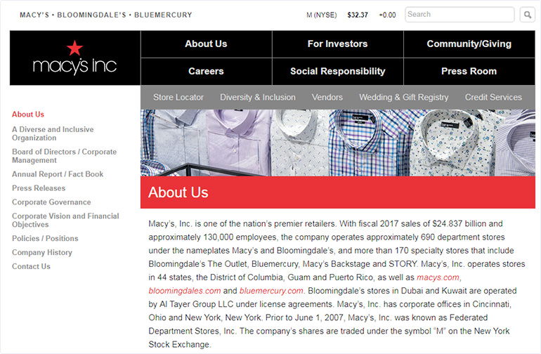Open Diversity & Inclusion in gray bar
This screenshot has width=541, height=354.
(x=258, y=98)
